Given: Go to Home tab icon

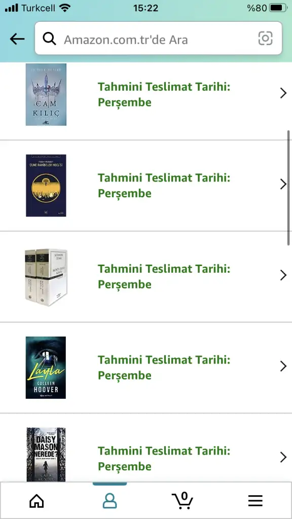Looking at the screenshot, I should pos(36,501).
